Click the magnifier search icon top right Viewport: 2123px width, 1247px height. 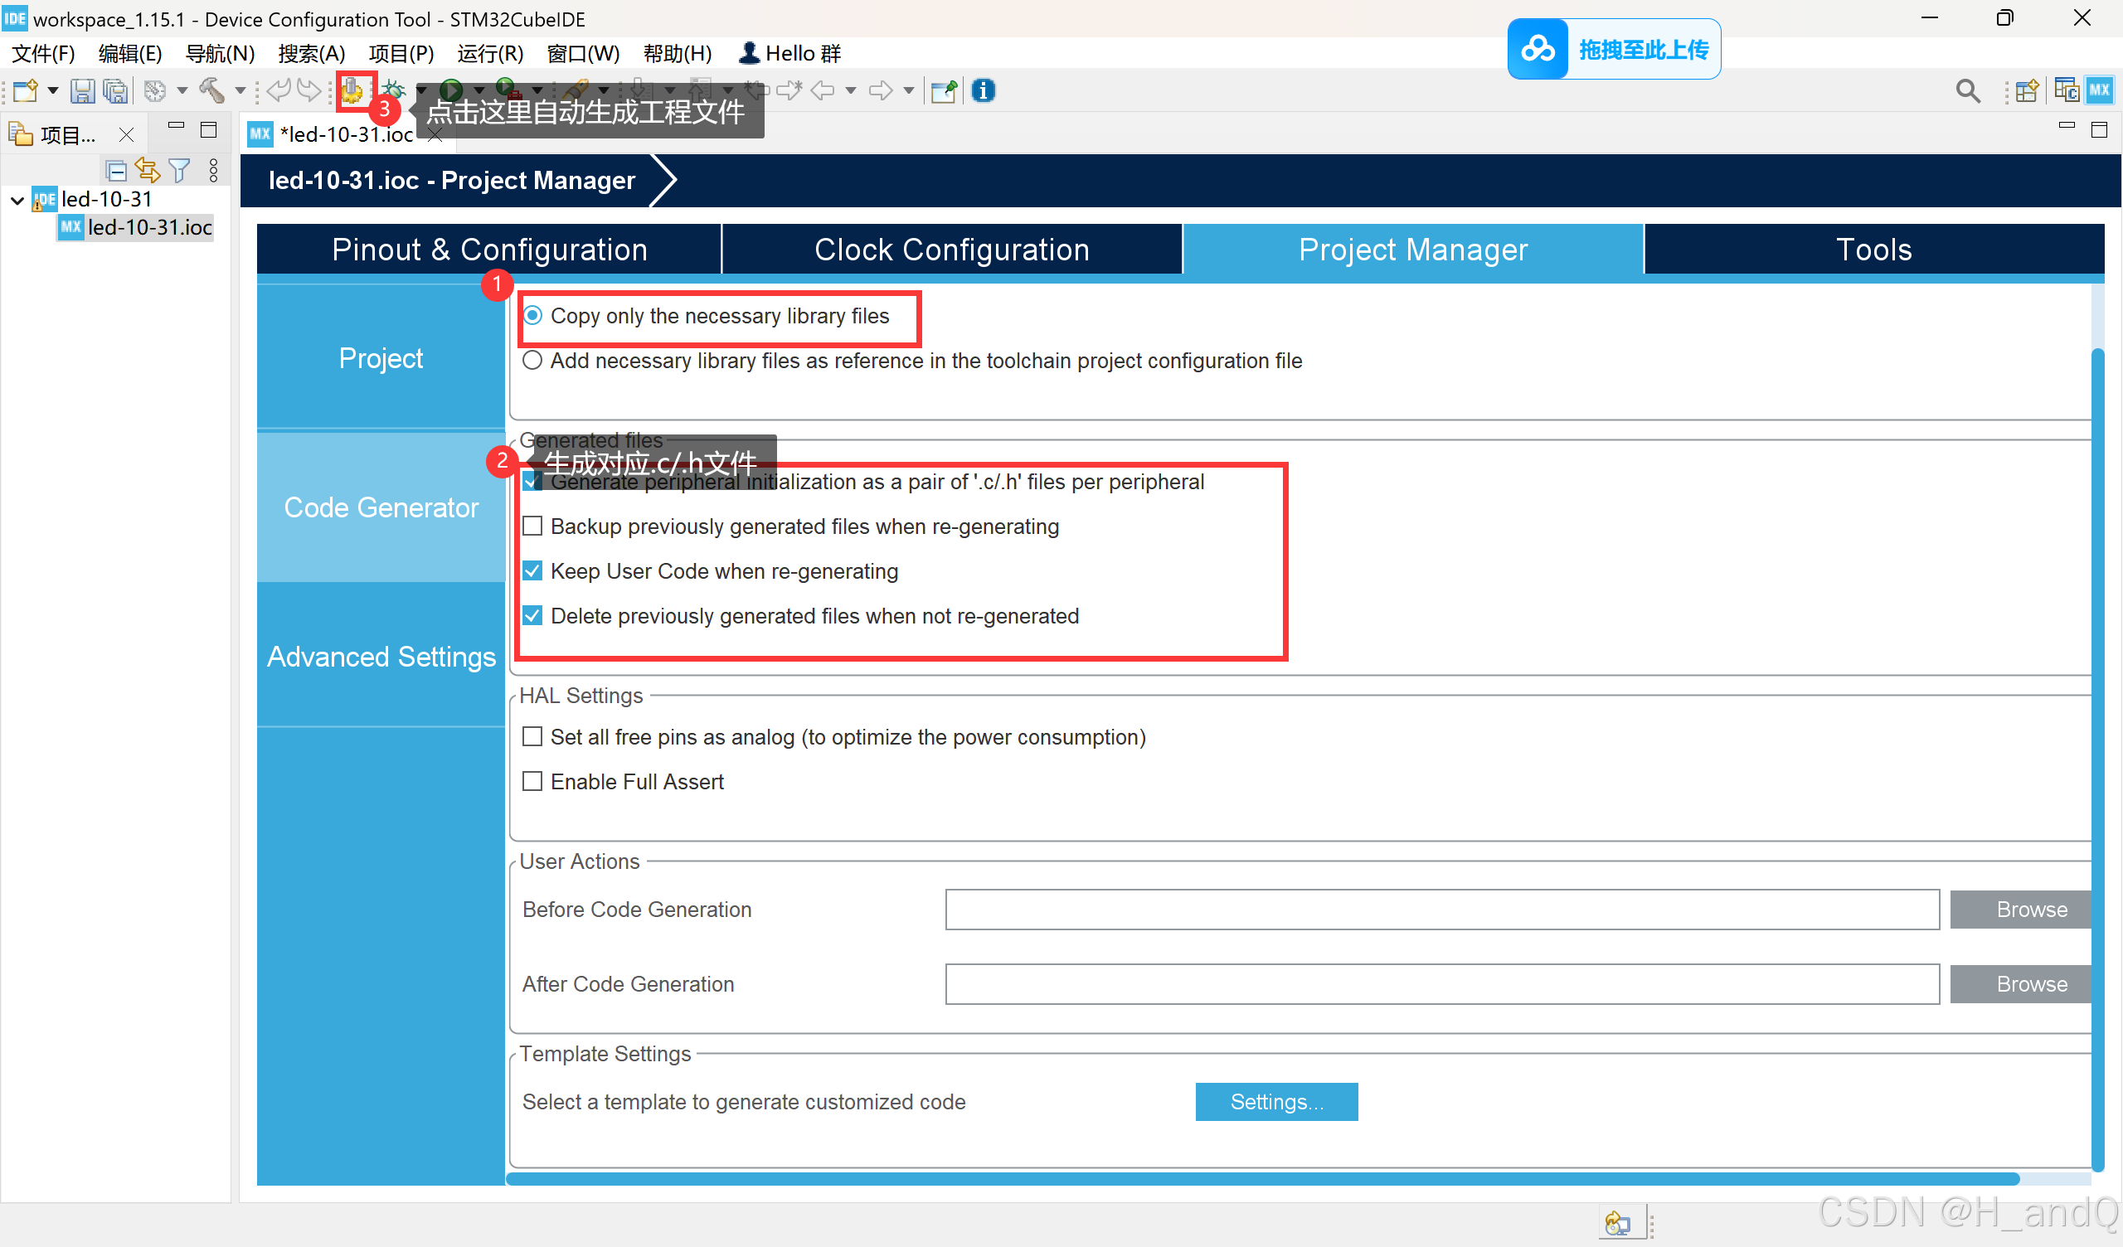1967,90
